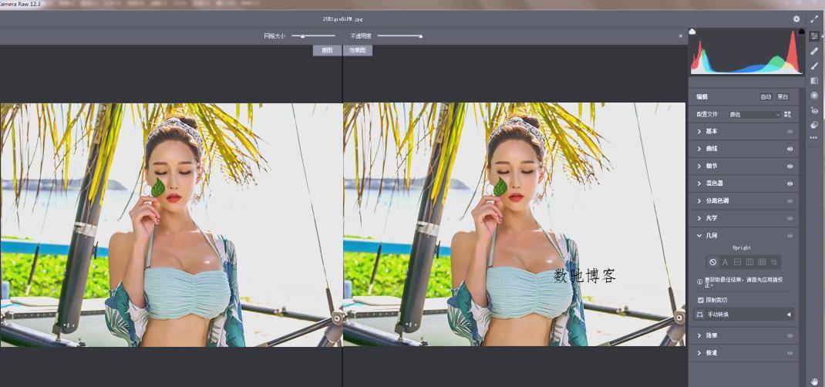Expand the 光学 panel chevron
Image resolution: width=825 pixels, height=387 pixels.
point(699,218)
